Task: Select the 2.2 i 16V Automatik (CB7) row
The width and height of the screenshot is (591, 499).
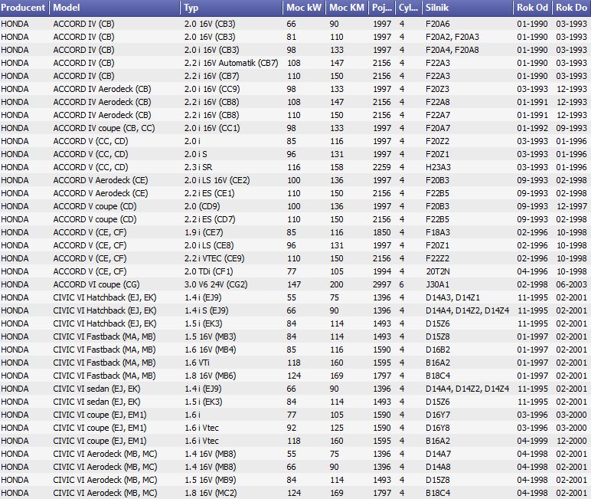Action: (295, 63)
